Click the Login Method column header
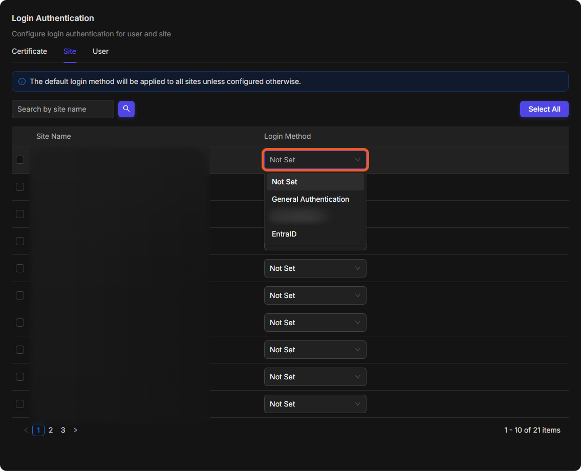The image size is (581, 471). pyautogui.click(x=287, y=136)
